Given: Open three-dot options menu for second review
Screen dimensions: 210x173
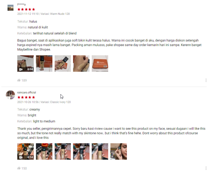Looking at the screenshot, I should coord(206,168).
